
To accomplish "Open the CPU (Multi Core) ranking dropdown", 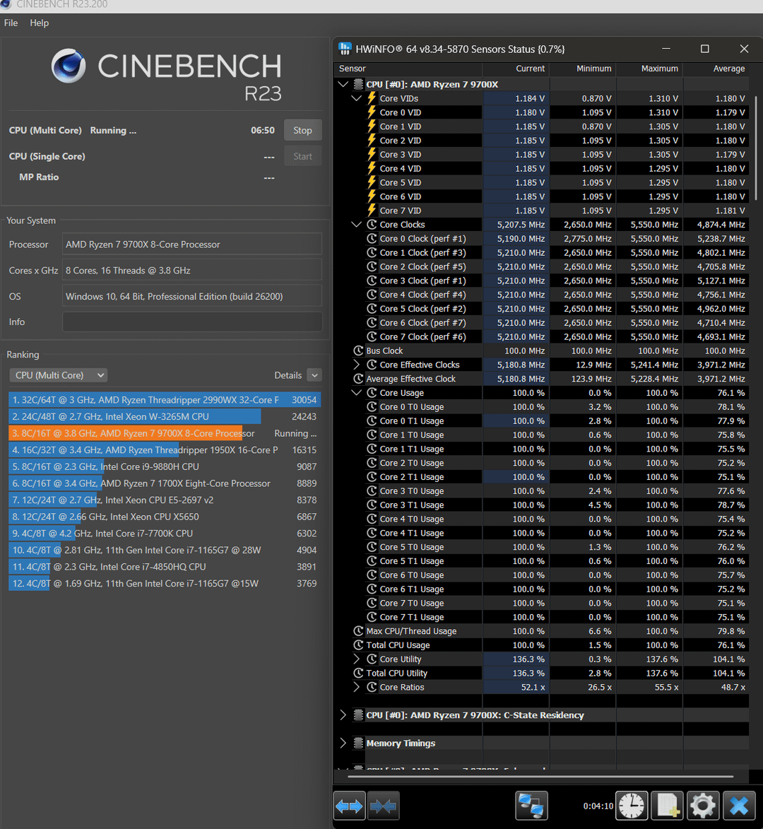I will click(x=58, y=375).
